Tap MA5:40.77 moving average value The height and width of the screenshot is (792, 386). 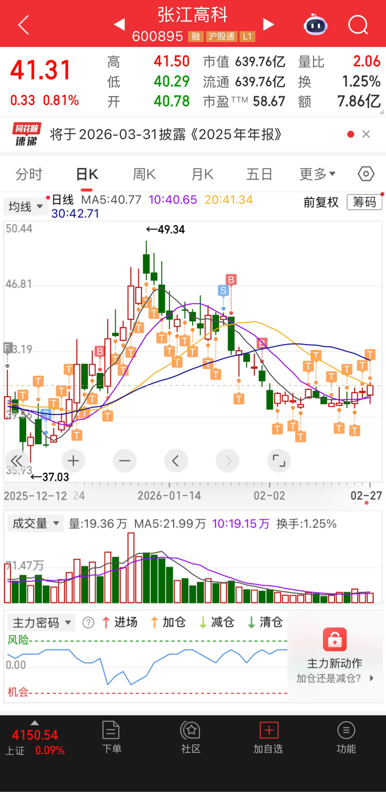111,200
